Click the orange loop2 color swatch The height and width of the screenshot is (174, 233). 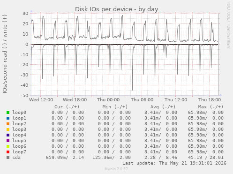(8, 124)
